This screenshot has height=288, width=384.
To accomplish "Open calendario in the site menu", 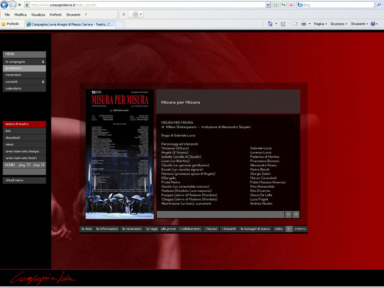I will pyautogui.click(x=24, y=89).
